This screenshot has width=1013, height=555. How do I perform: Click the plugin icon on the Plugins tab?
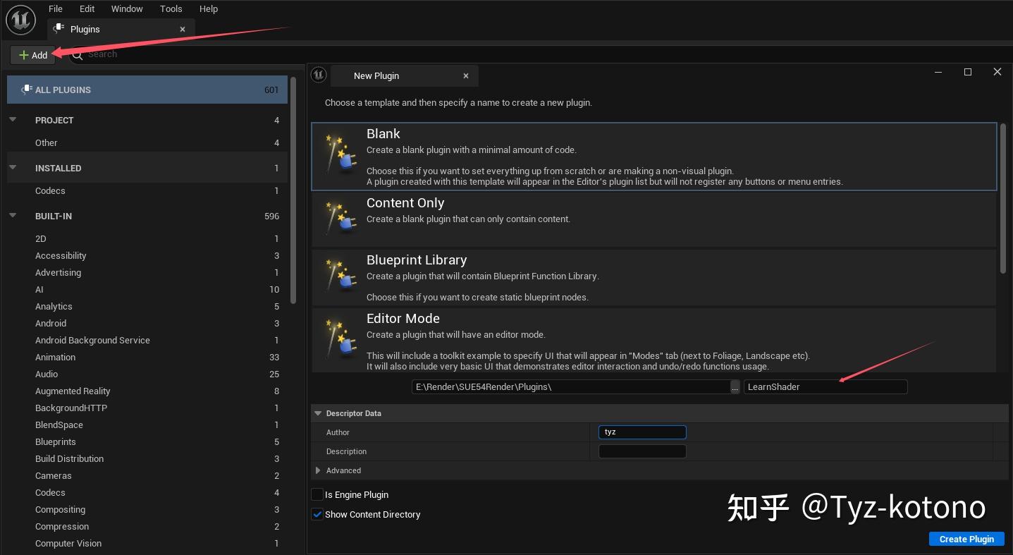point(59,29)
